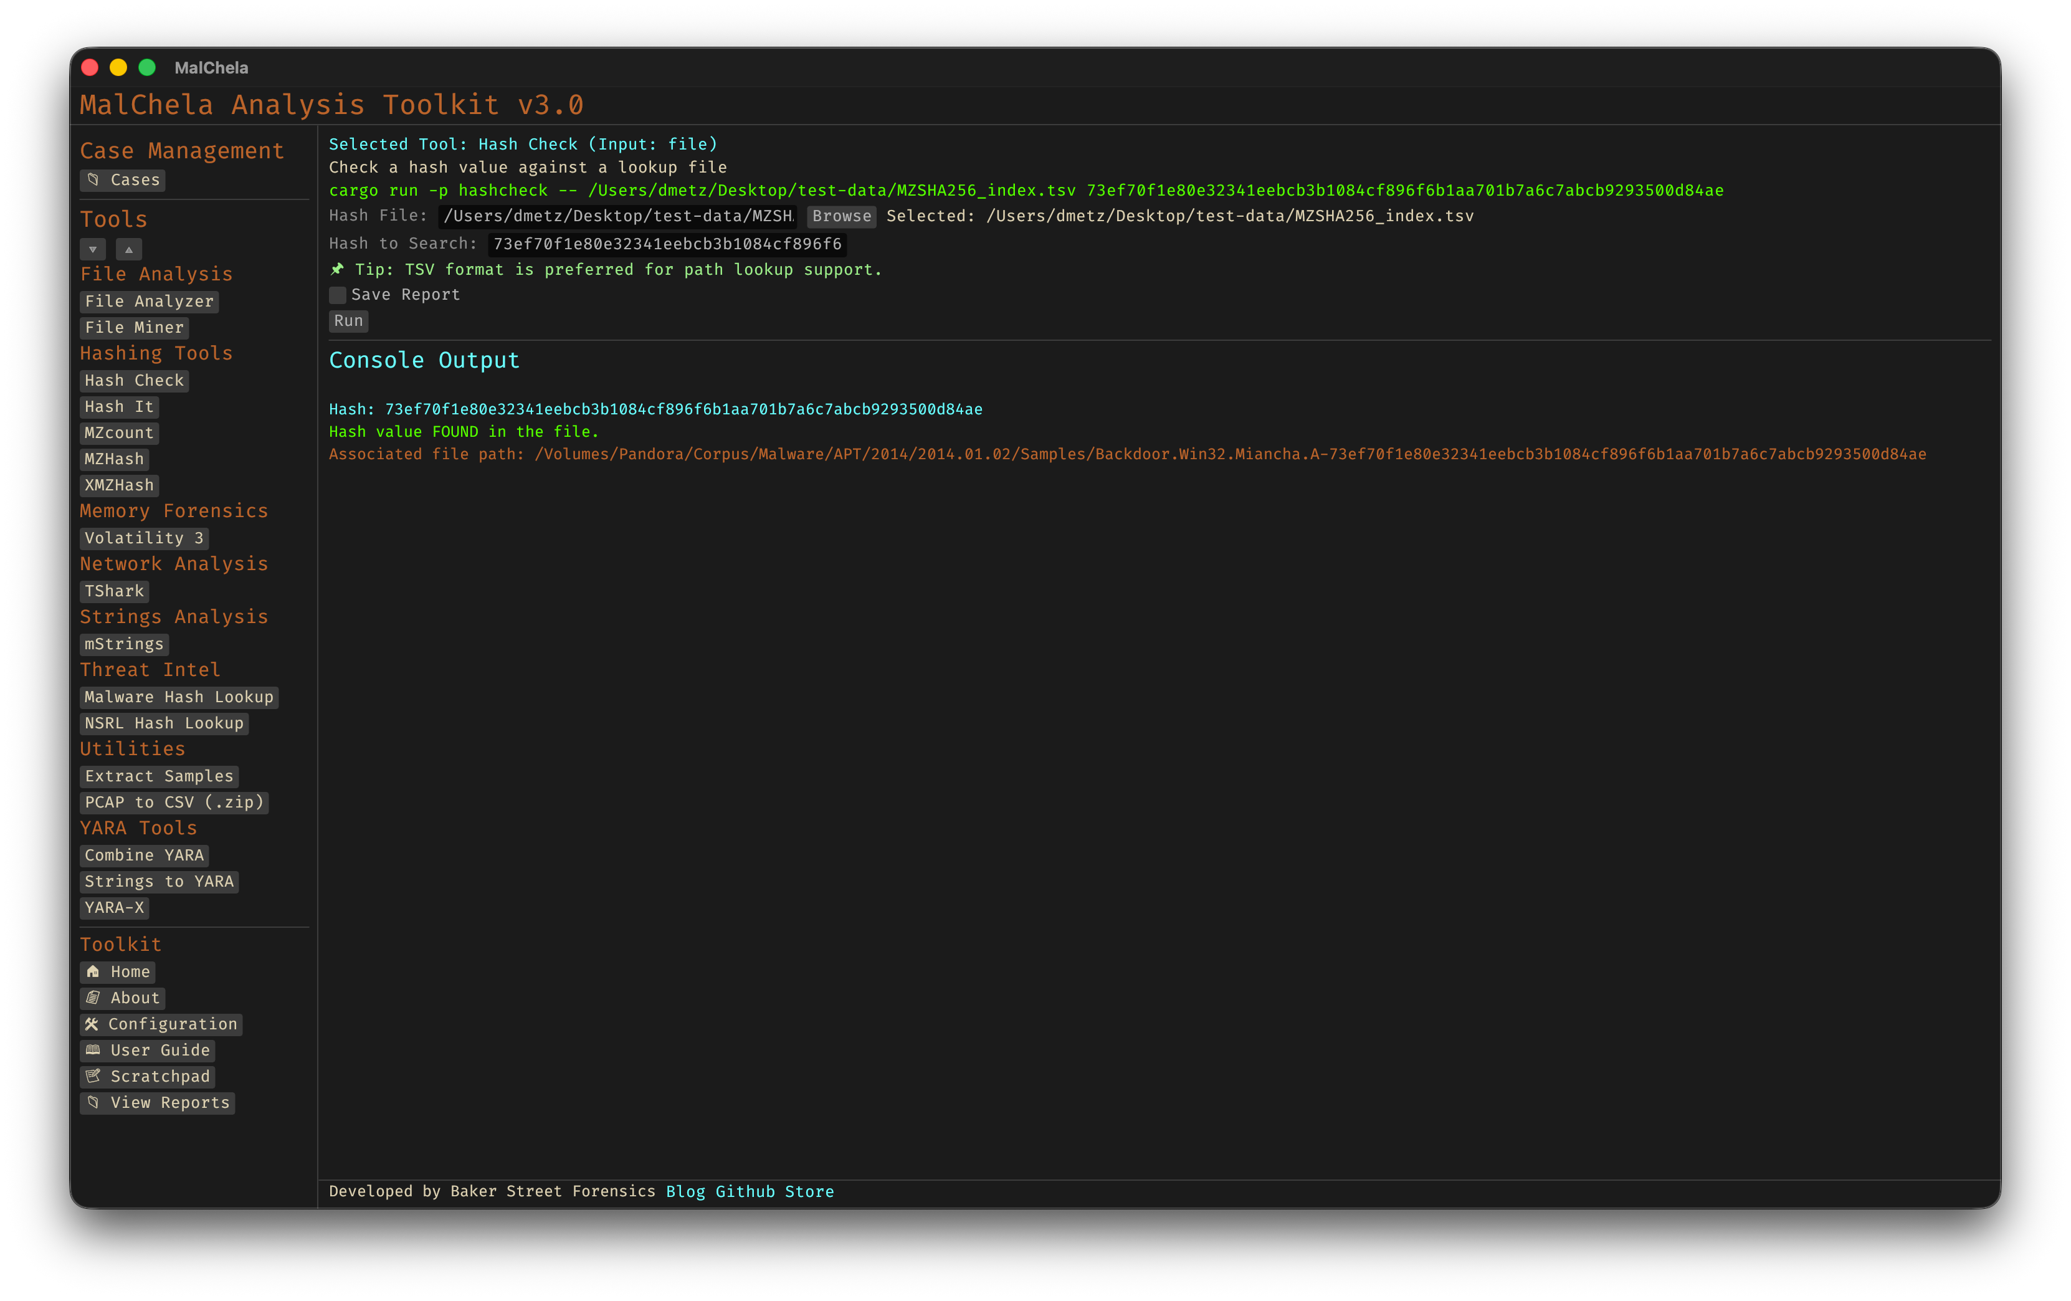Open the TShark tool
Viewport: 2071px width, 1301px height.
tap(115, 591)
